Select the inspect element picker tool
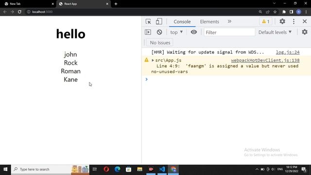311x175 pixels. coord(148,21)
